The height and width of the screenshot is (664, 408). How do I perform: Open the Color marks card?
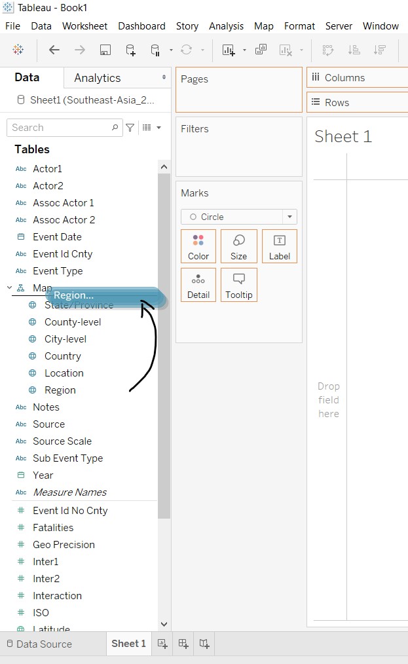(198, 246)
